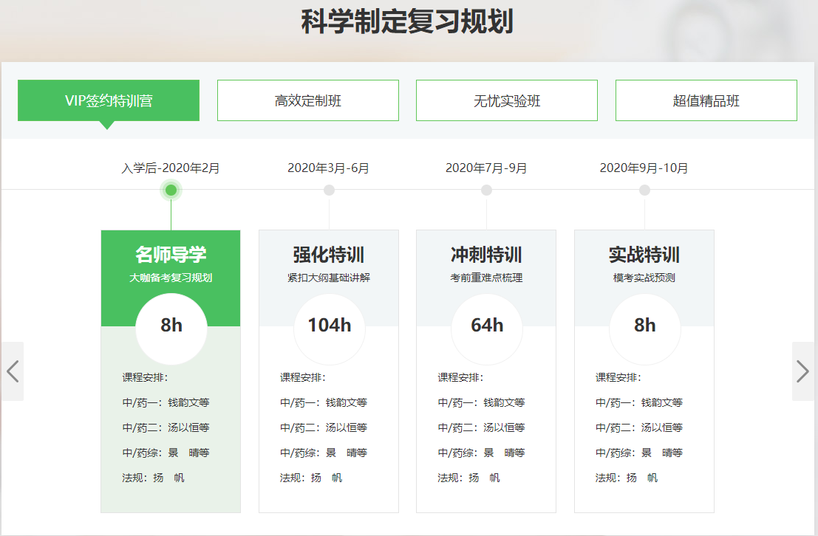
Task: Click 科学制定复习规划 page heading
Action: (x=407, y=22)
